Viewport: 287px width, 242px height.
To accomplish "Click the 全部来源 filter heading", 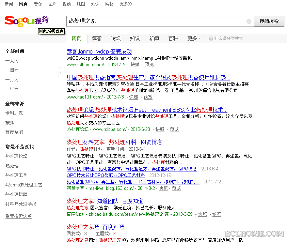I will pos(15,104).
